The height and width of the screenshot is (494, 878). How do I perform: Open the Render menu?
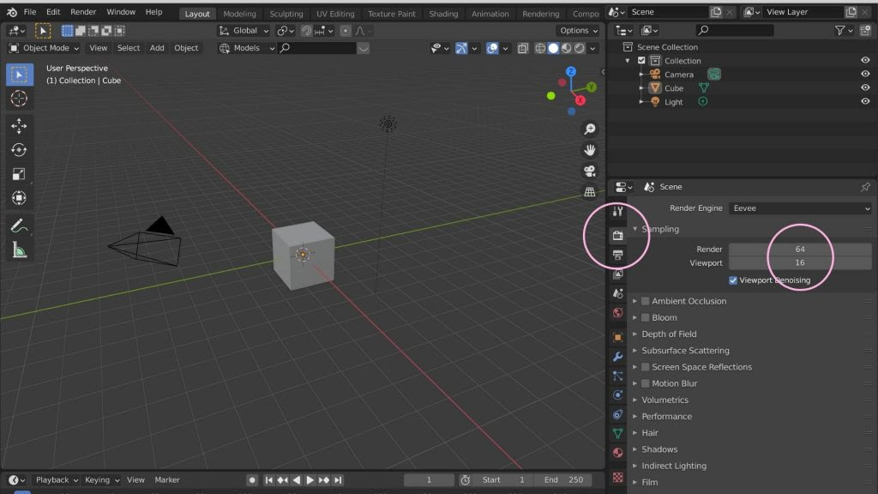(83, 12)
